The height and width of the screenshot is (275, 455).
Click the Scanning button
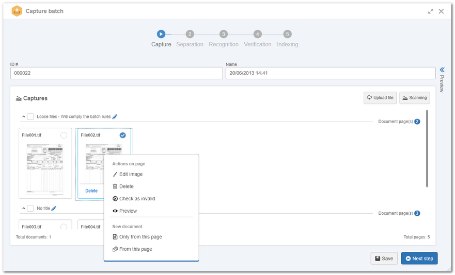(414, 98)
